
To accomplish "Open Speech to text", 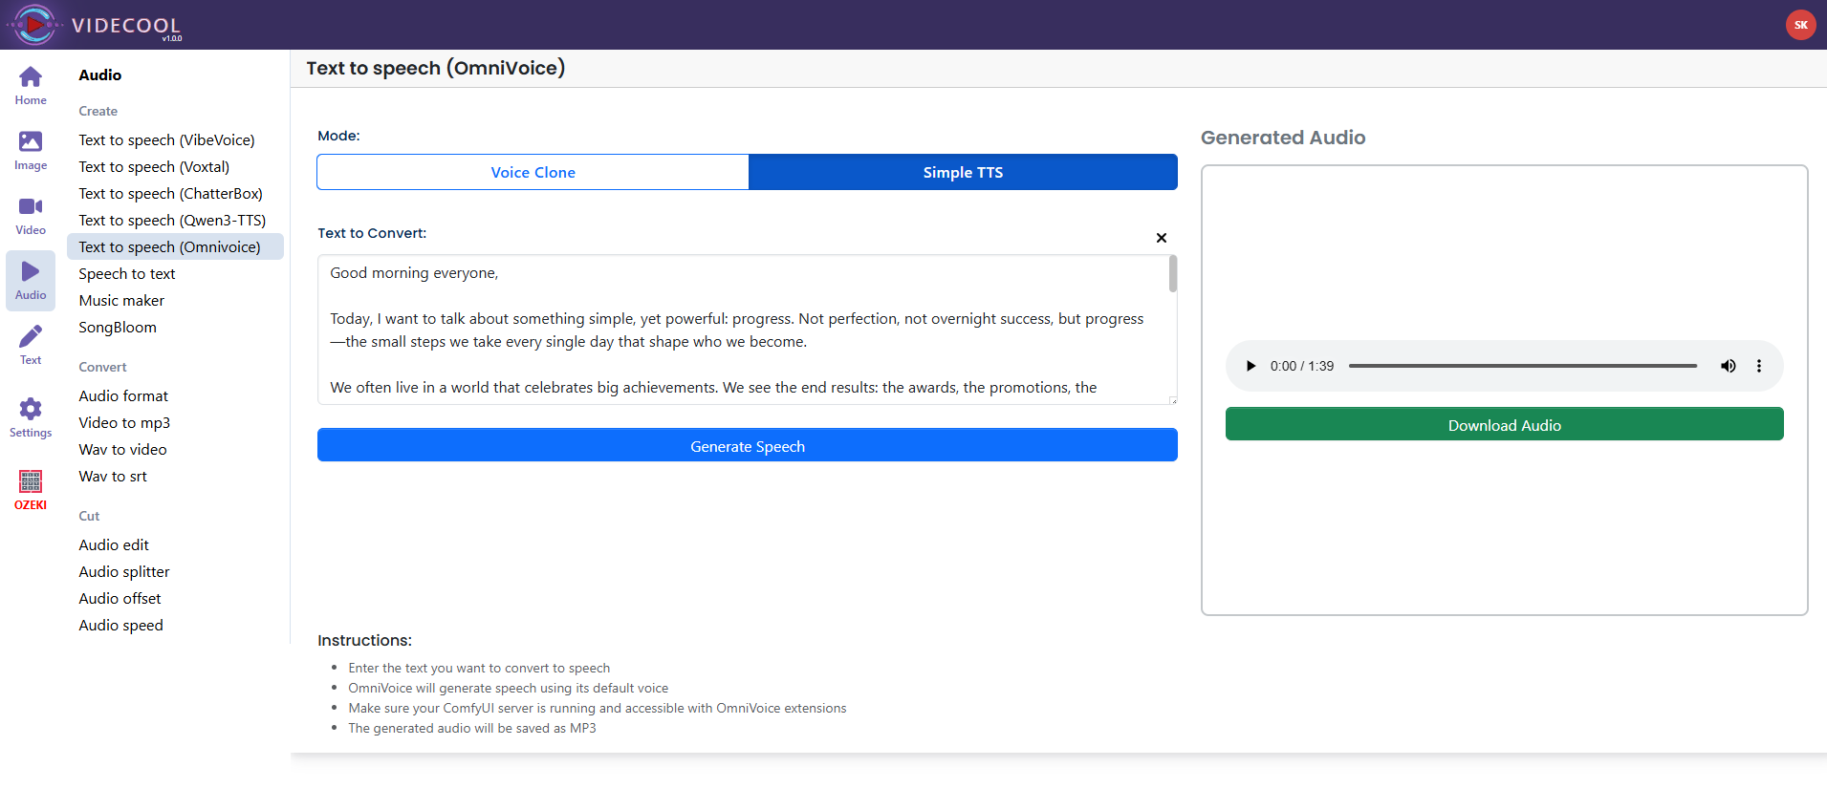I will point(127,273).
